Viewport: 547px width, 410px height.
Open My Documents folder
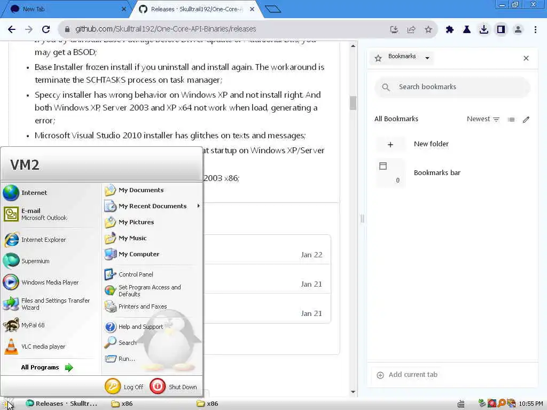click(x=152, y=190)
